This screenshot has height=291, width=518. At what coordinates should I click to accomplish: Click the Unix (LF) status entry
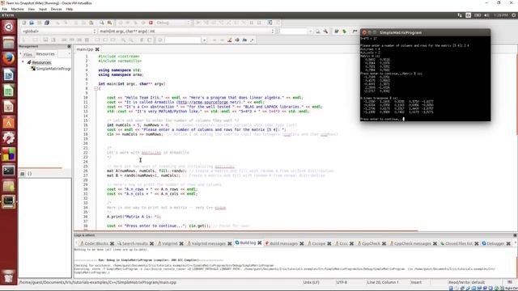pyautogui.click(x=311, y=282)
